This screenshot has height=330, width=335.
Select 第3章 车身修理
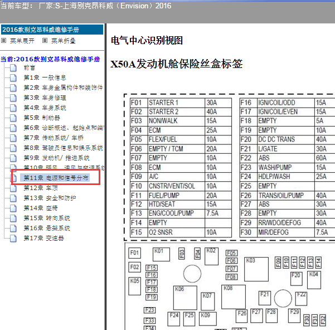pyautogui.click(x=45, y=98)
